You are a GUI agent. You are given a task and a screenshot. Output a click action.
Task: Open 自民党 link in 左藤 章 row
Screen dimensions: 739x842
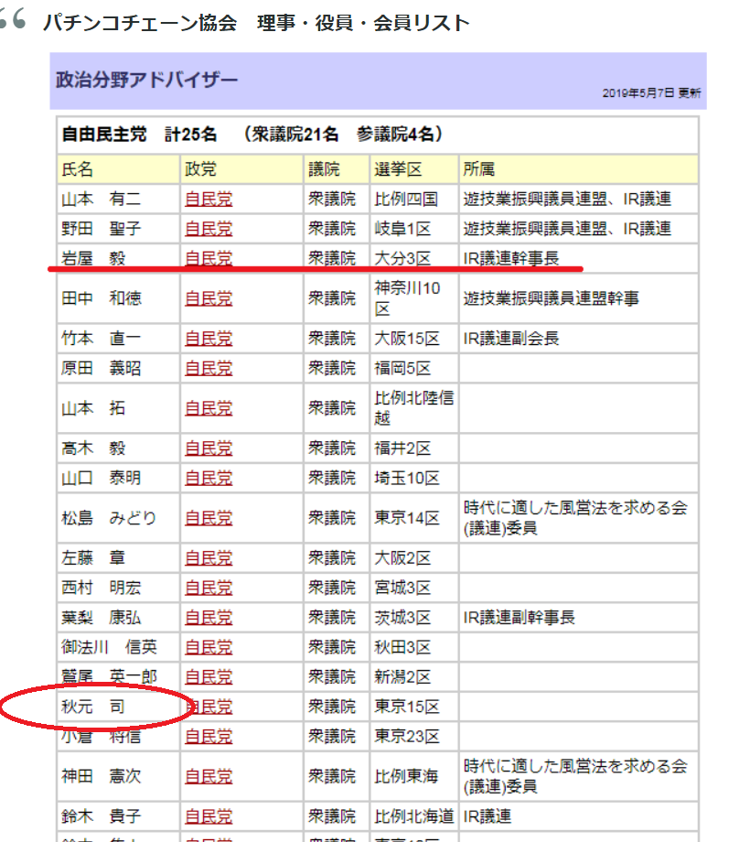pyautogui.click(x=209, y=558)
